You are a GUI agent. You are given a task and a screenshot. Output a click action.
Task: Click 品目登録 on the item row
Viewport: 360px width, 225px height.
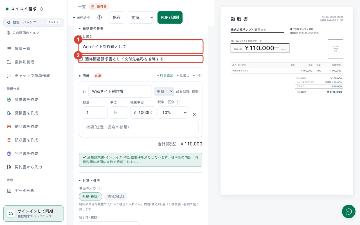183,91
